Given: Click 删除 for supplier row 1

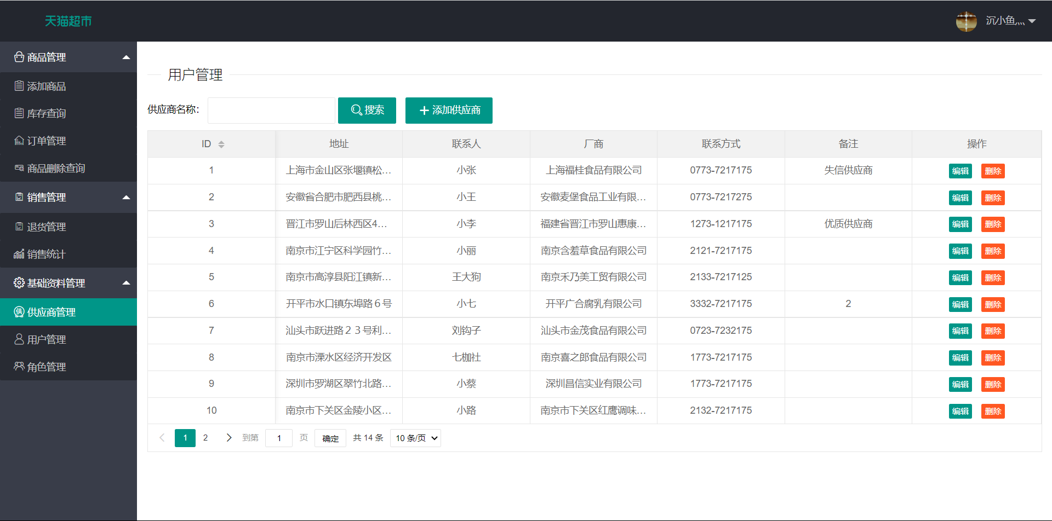Looking at the screenshot, I should coord(992,171).
